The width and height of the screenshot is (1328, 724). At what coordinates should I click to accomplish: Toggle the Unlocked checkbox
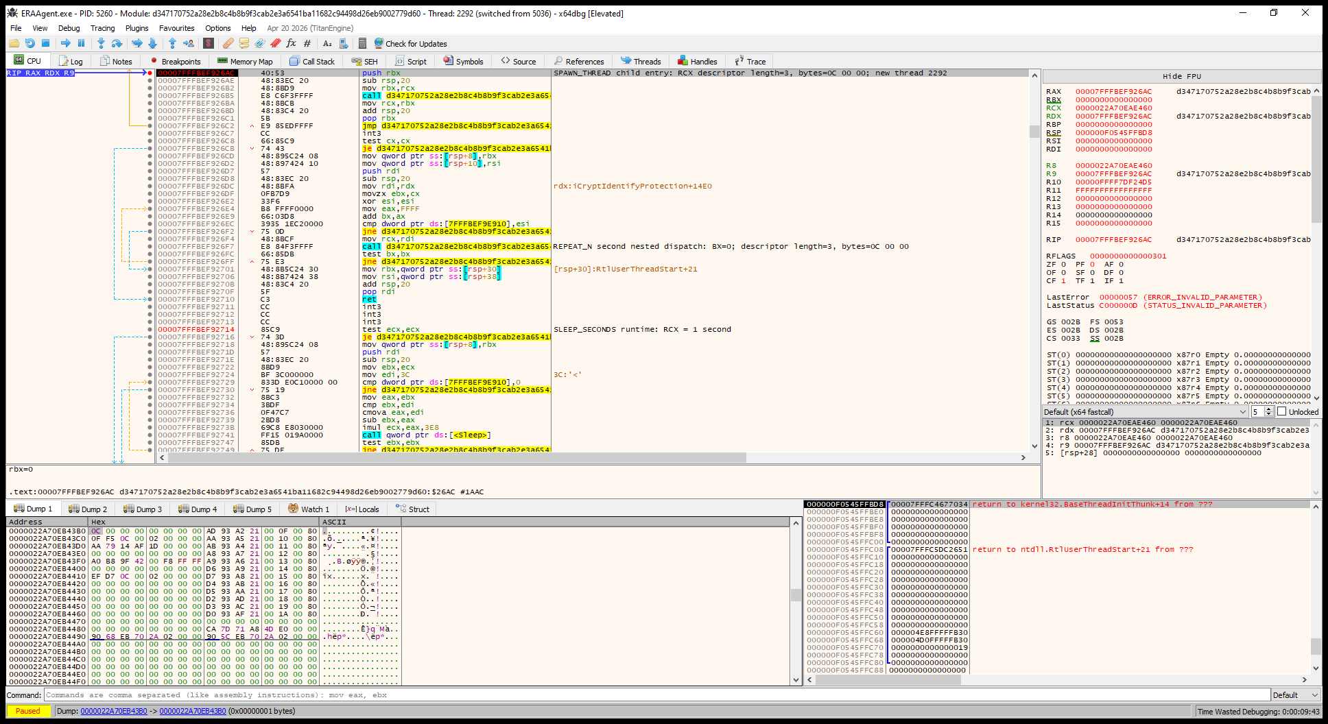[1281, 411]
